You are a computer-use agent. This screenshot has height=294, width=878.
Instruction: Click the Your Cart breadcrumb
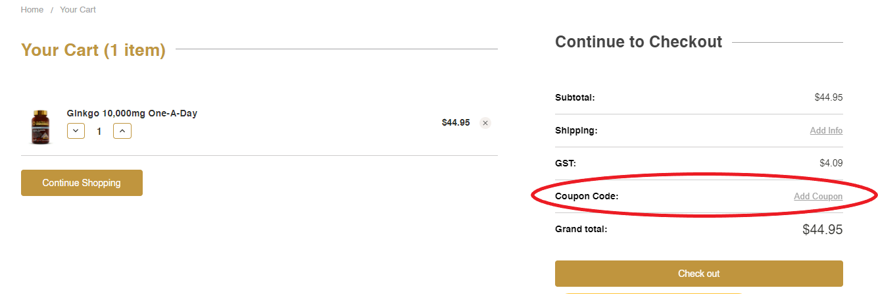click(78, 10)
